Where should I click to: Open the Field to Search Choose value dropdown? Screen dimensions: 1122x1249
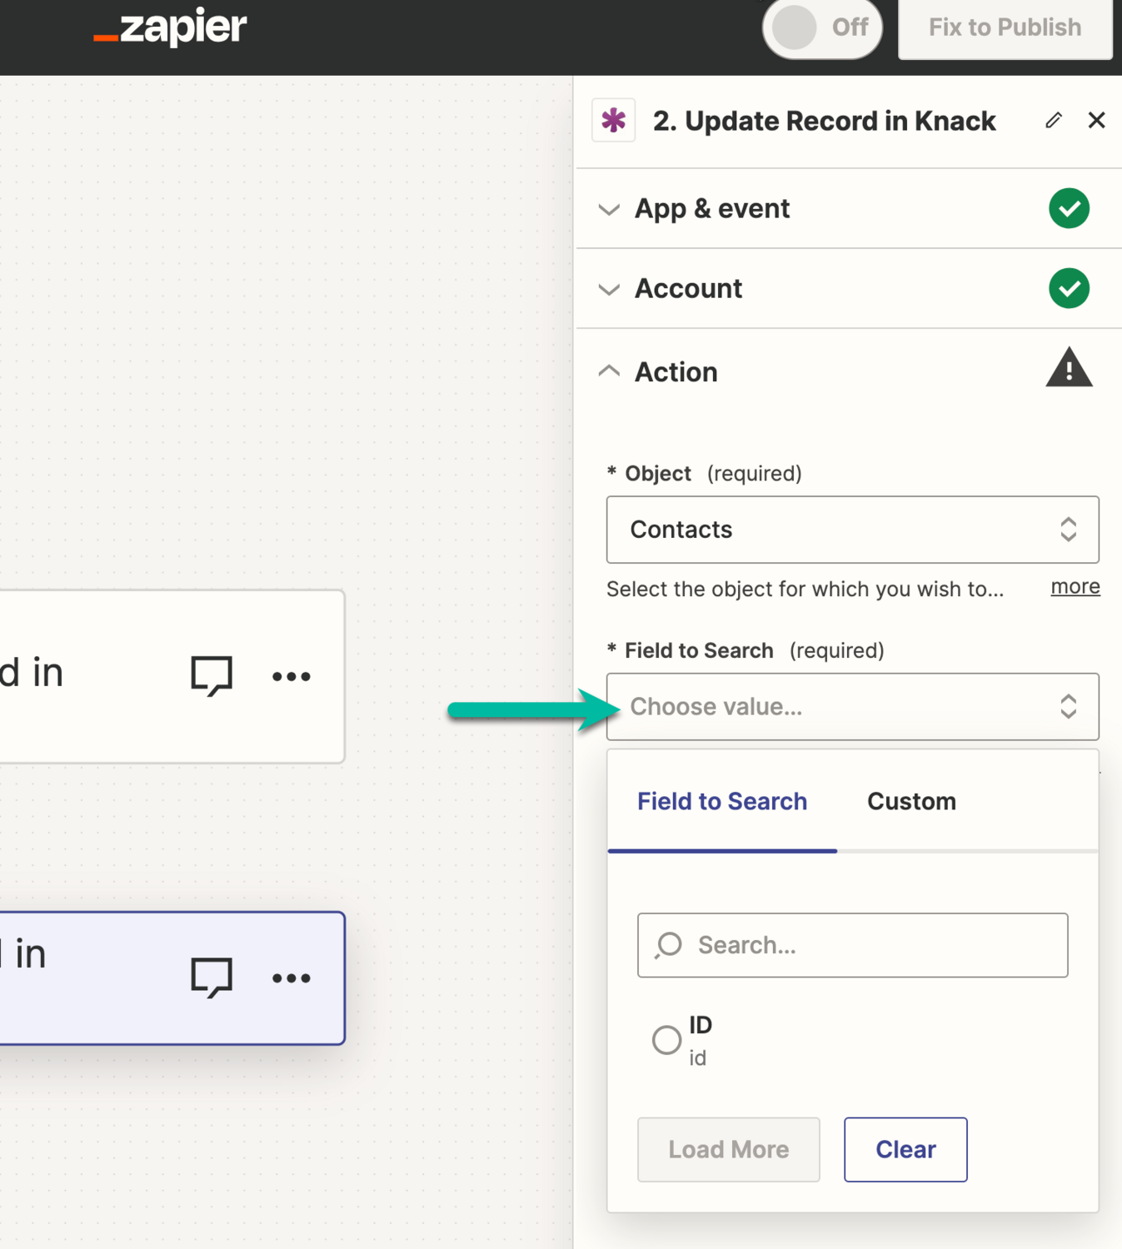tap(852, 707)
